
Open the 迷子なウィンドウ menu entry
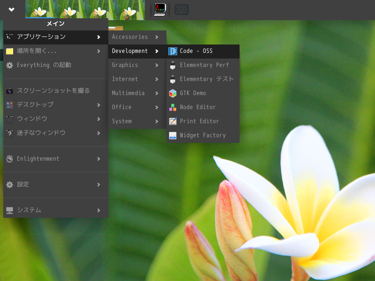(x=56, y=133)
